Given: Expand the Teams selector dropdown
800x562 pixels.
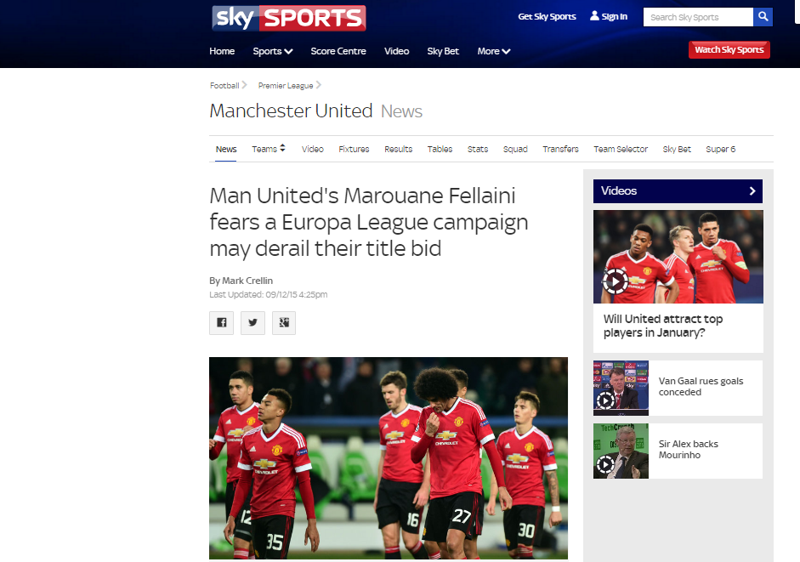Looking at the screenshot, I should point(269,149).
